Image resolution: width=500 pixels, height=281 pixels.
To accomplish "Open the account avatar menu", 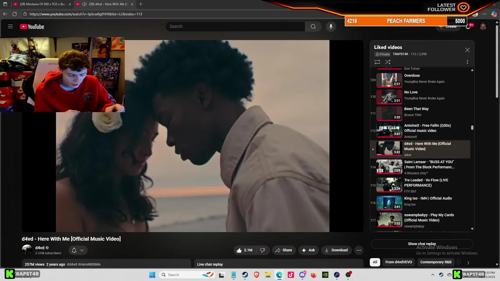I will click(483, 27).
